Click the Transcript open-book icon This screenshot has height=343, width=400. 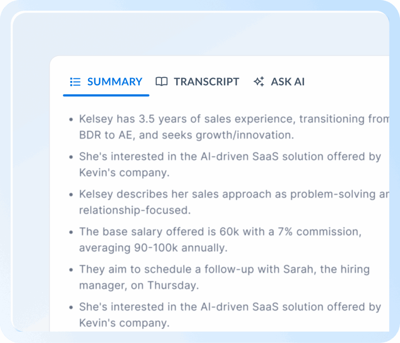pyautogui.click(x=161, y=82)
